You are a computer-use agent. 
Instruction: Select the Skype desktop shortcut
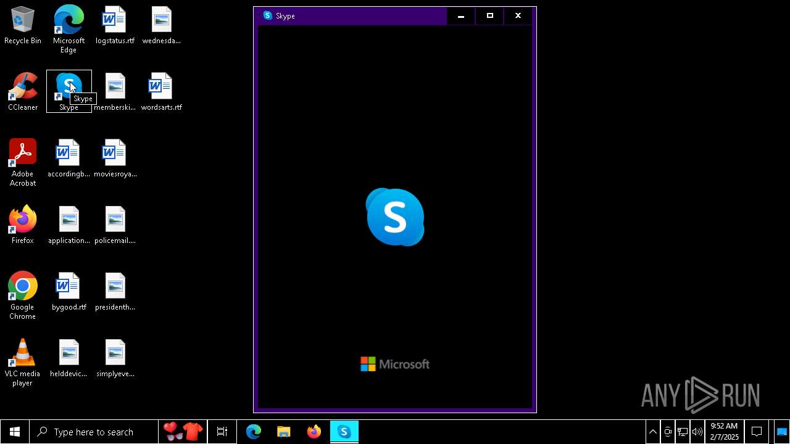click(69, 92)
